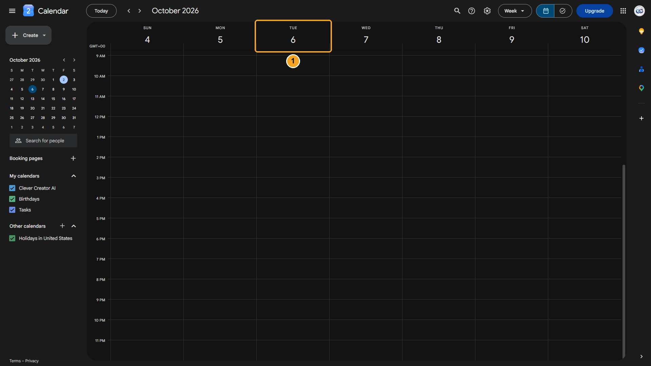Viewport: 651px width, 366px height.
Task: Add a new Booking page
Action: click(x=73, y=158)
